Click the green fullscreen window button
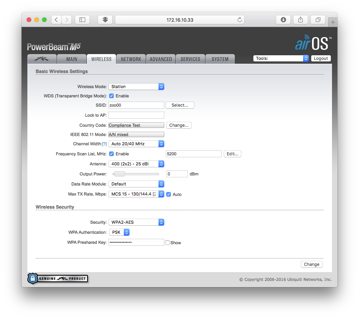The height and width of the screenshot is (318, 359). pos(44,20)
